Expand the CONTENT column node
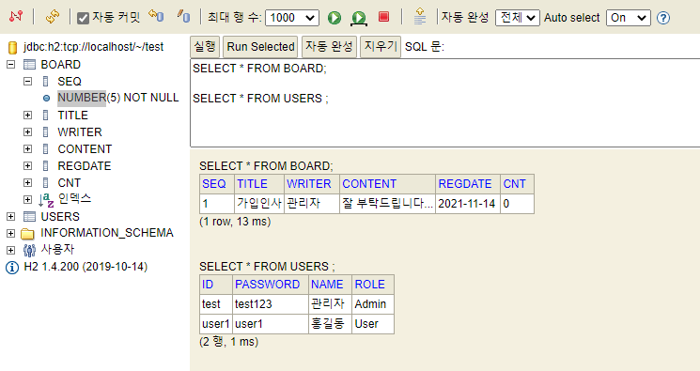This screenshot has width=700, height=371. (27, 149)
